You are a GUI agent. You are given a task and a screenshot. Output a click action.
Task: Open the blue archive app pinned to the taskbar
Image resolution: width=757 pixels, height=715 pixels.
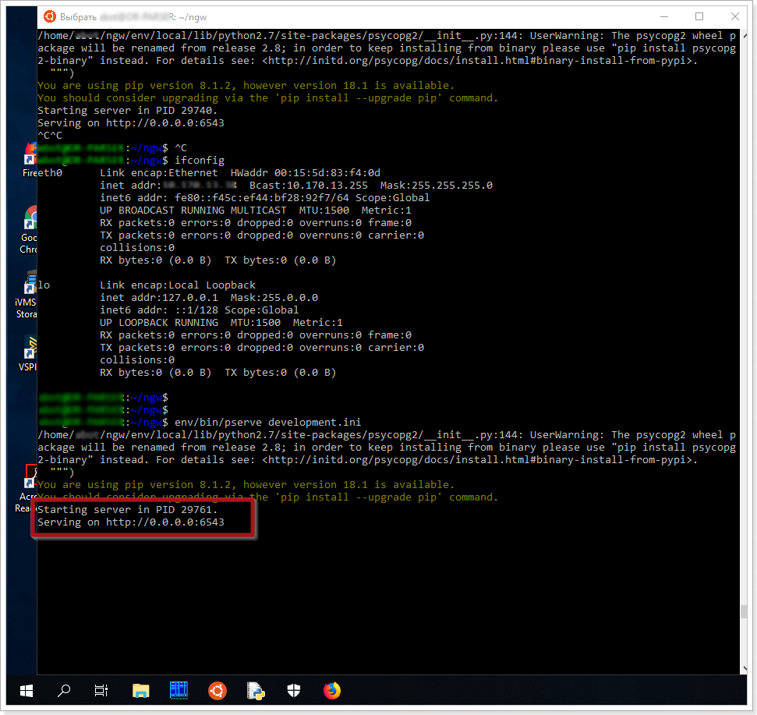coord(179,691)
